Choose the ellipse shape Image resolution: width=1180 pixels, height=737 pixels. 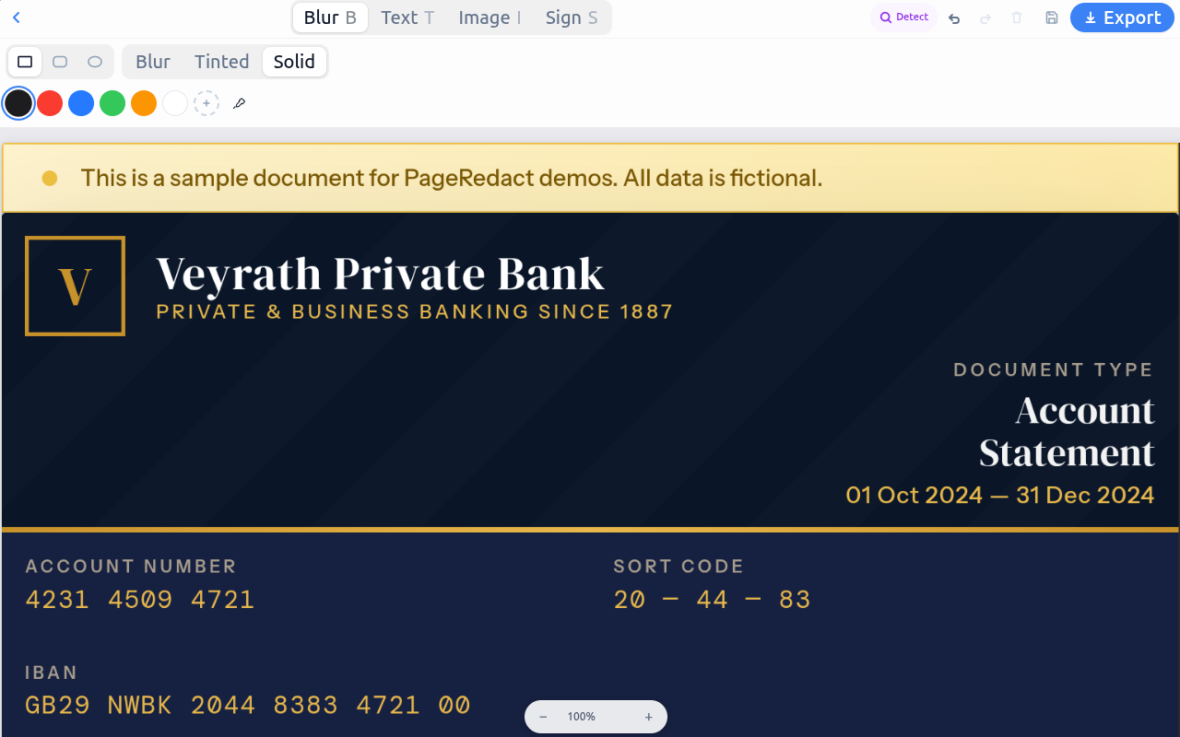pyautogui.click(x=95, y=62)
